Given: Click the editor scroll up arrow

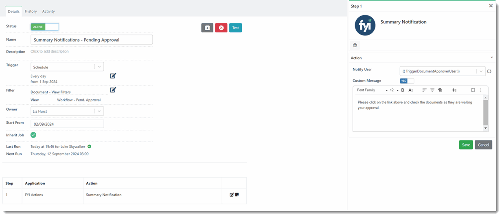Looking at the screenshot, I should (x=485, y=98).
